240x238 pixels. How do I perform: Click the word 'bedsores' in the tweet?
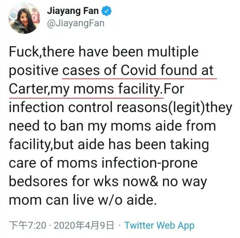[x=38, y=181]
